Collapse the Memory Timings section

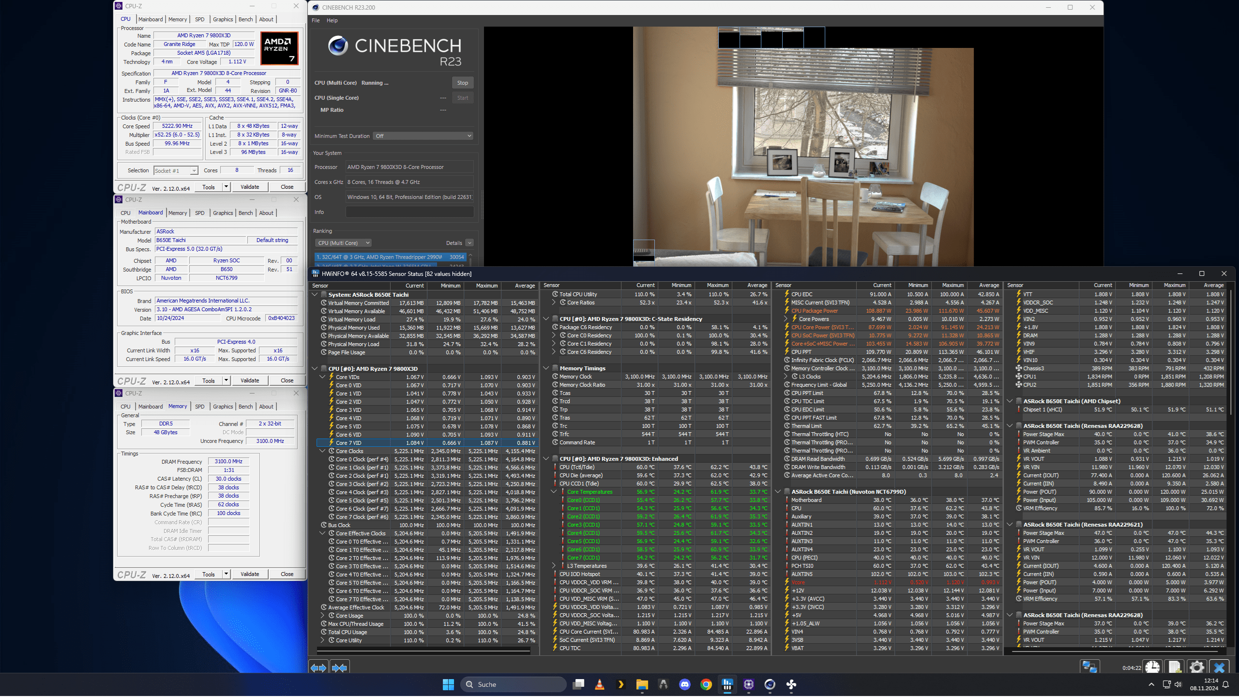546,368
